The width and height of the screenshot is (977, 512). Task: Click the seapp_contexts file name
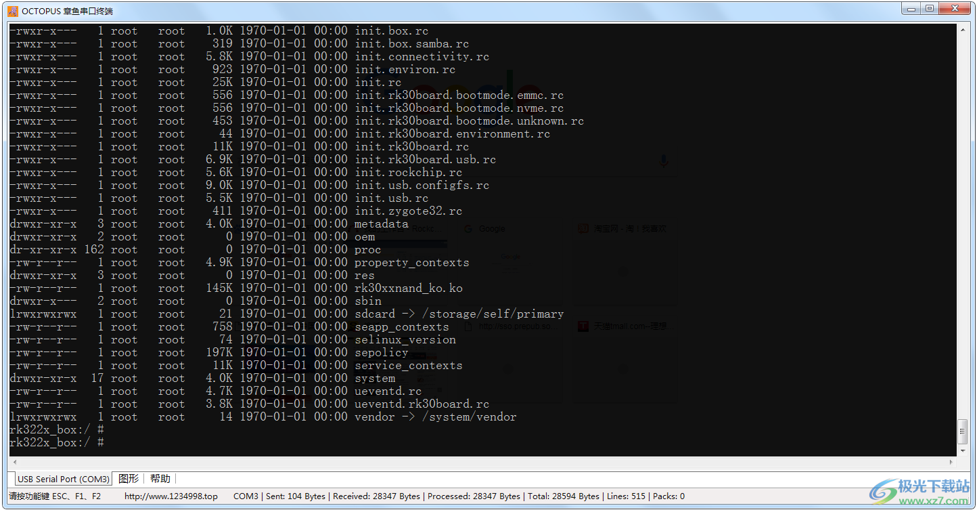(x=402, y=326)
